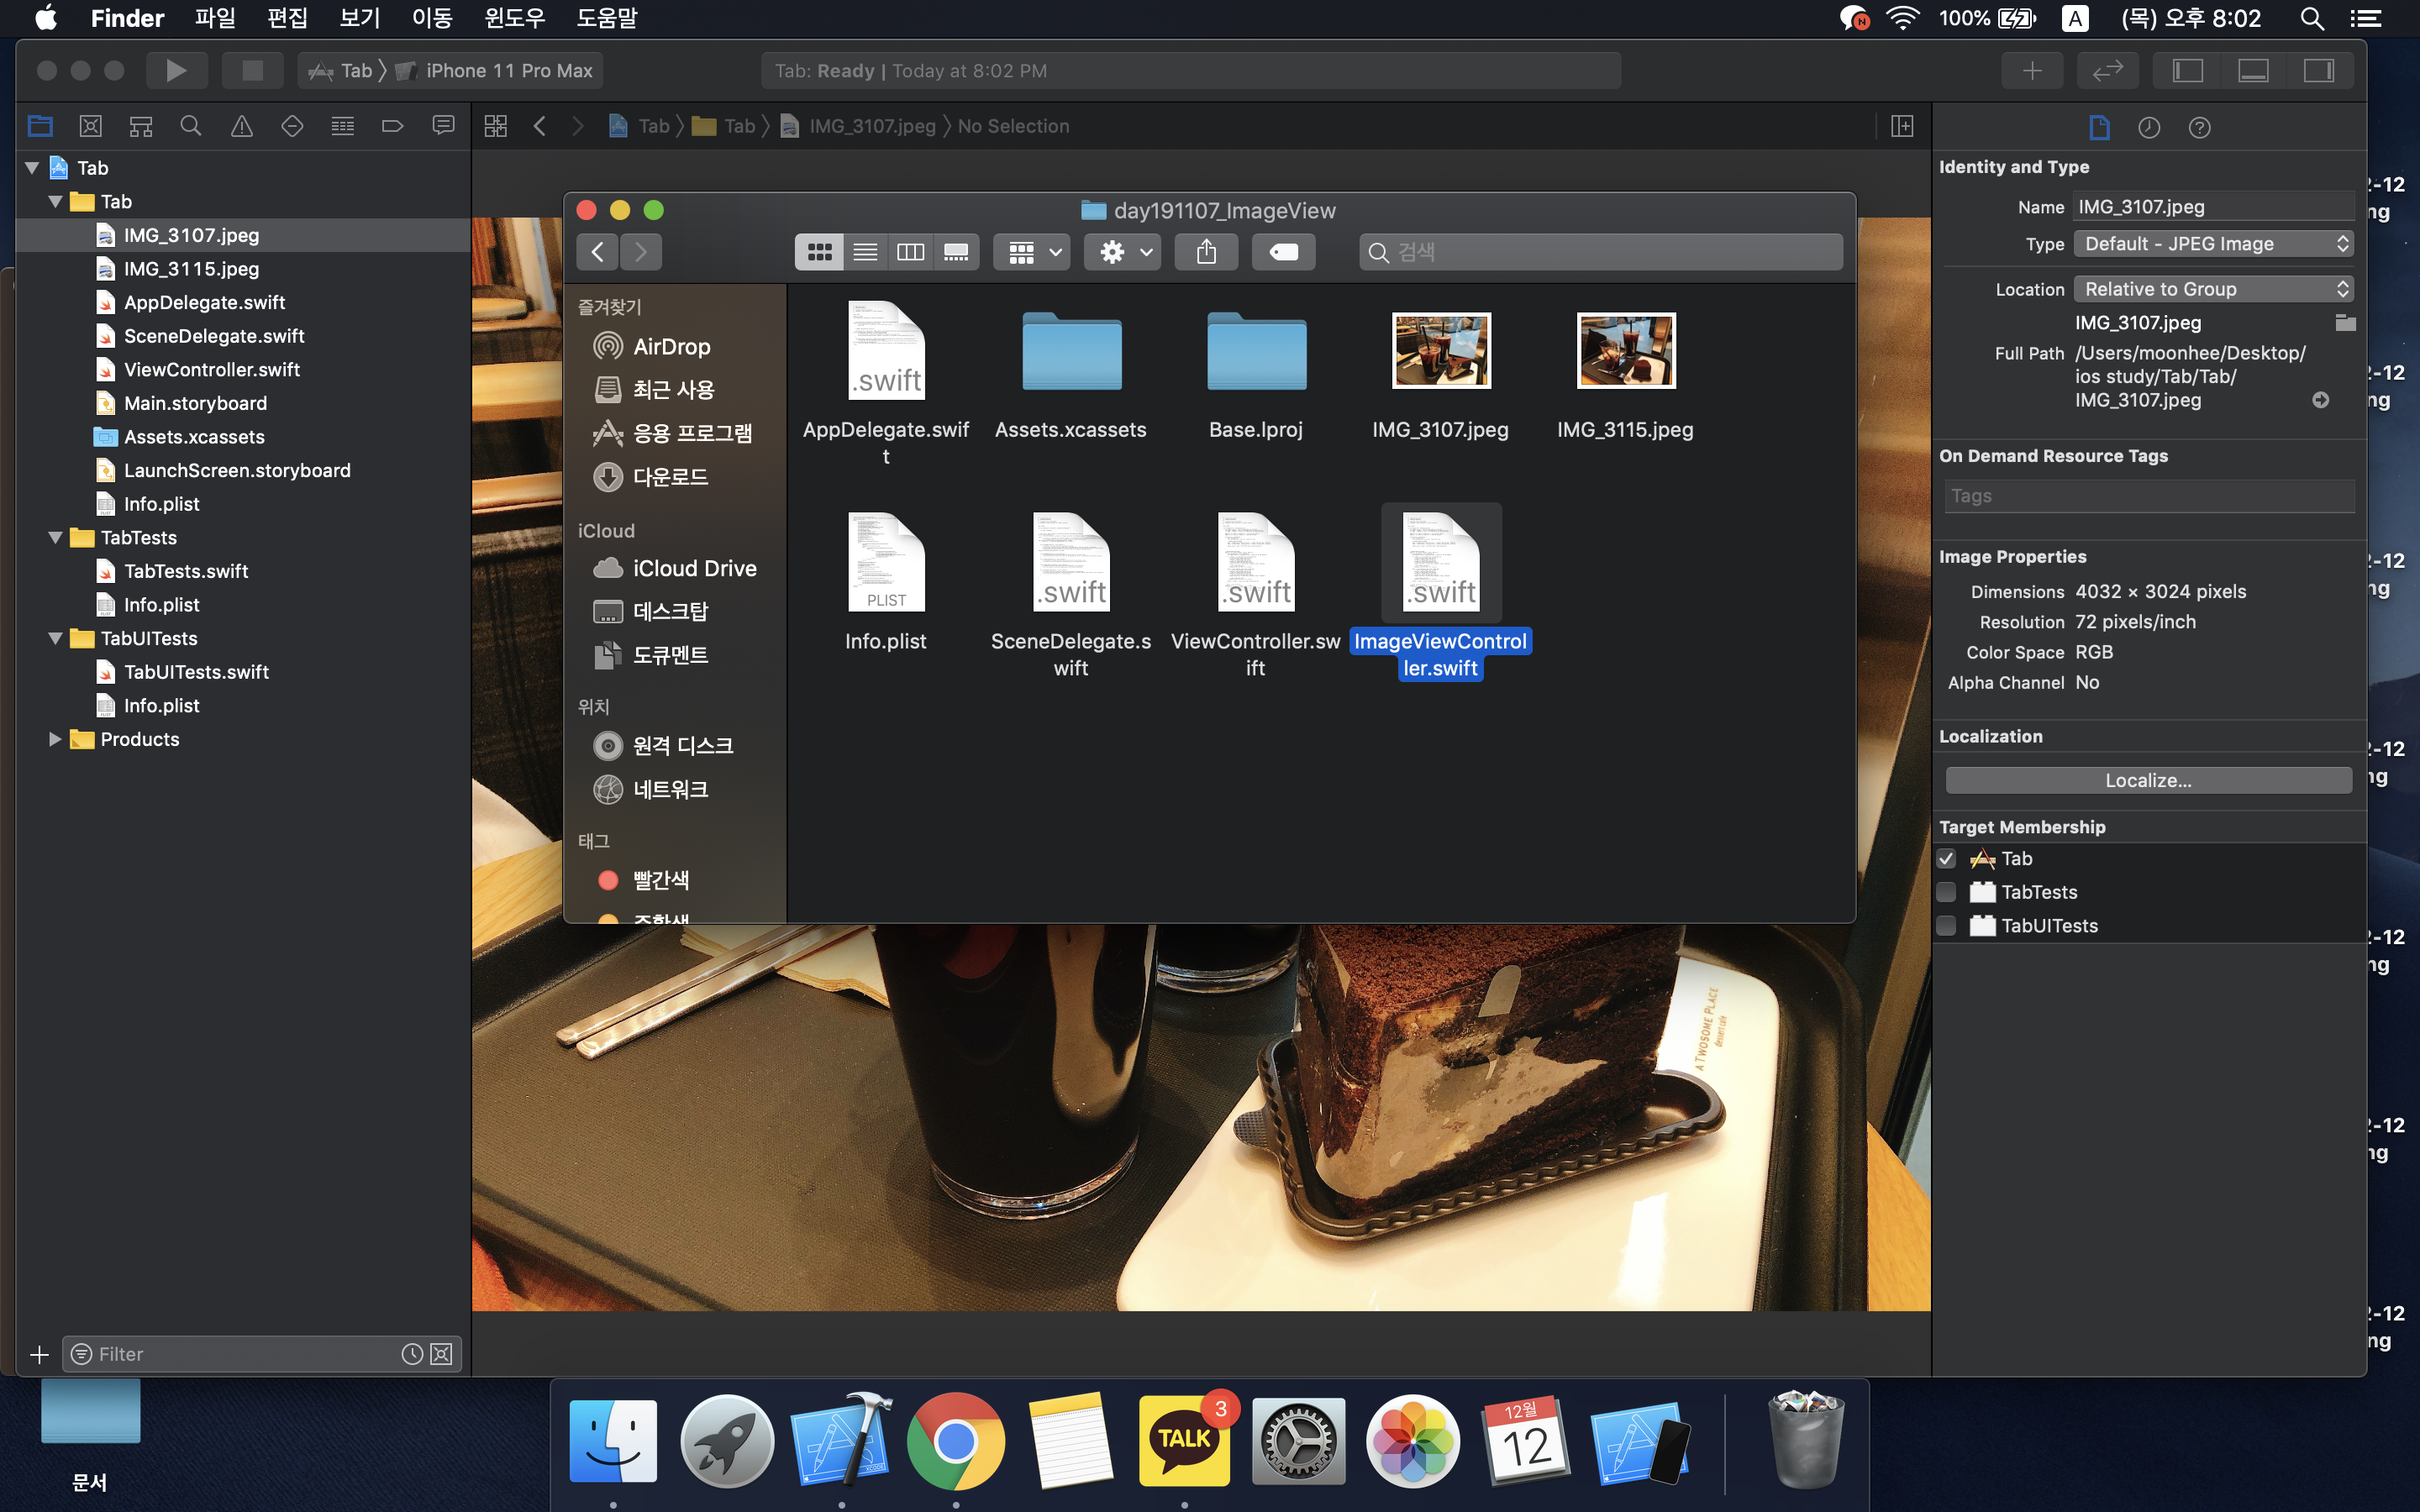Open the Find navigator magnifier icon
Screen dimensions: 2420x1512
click(x=190, y=126)
